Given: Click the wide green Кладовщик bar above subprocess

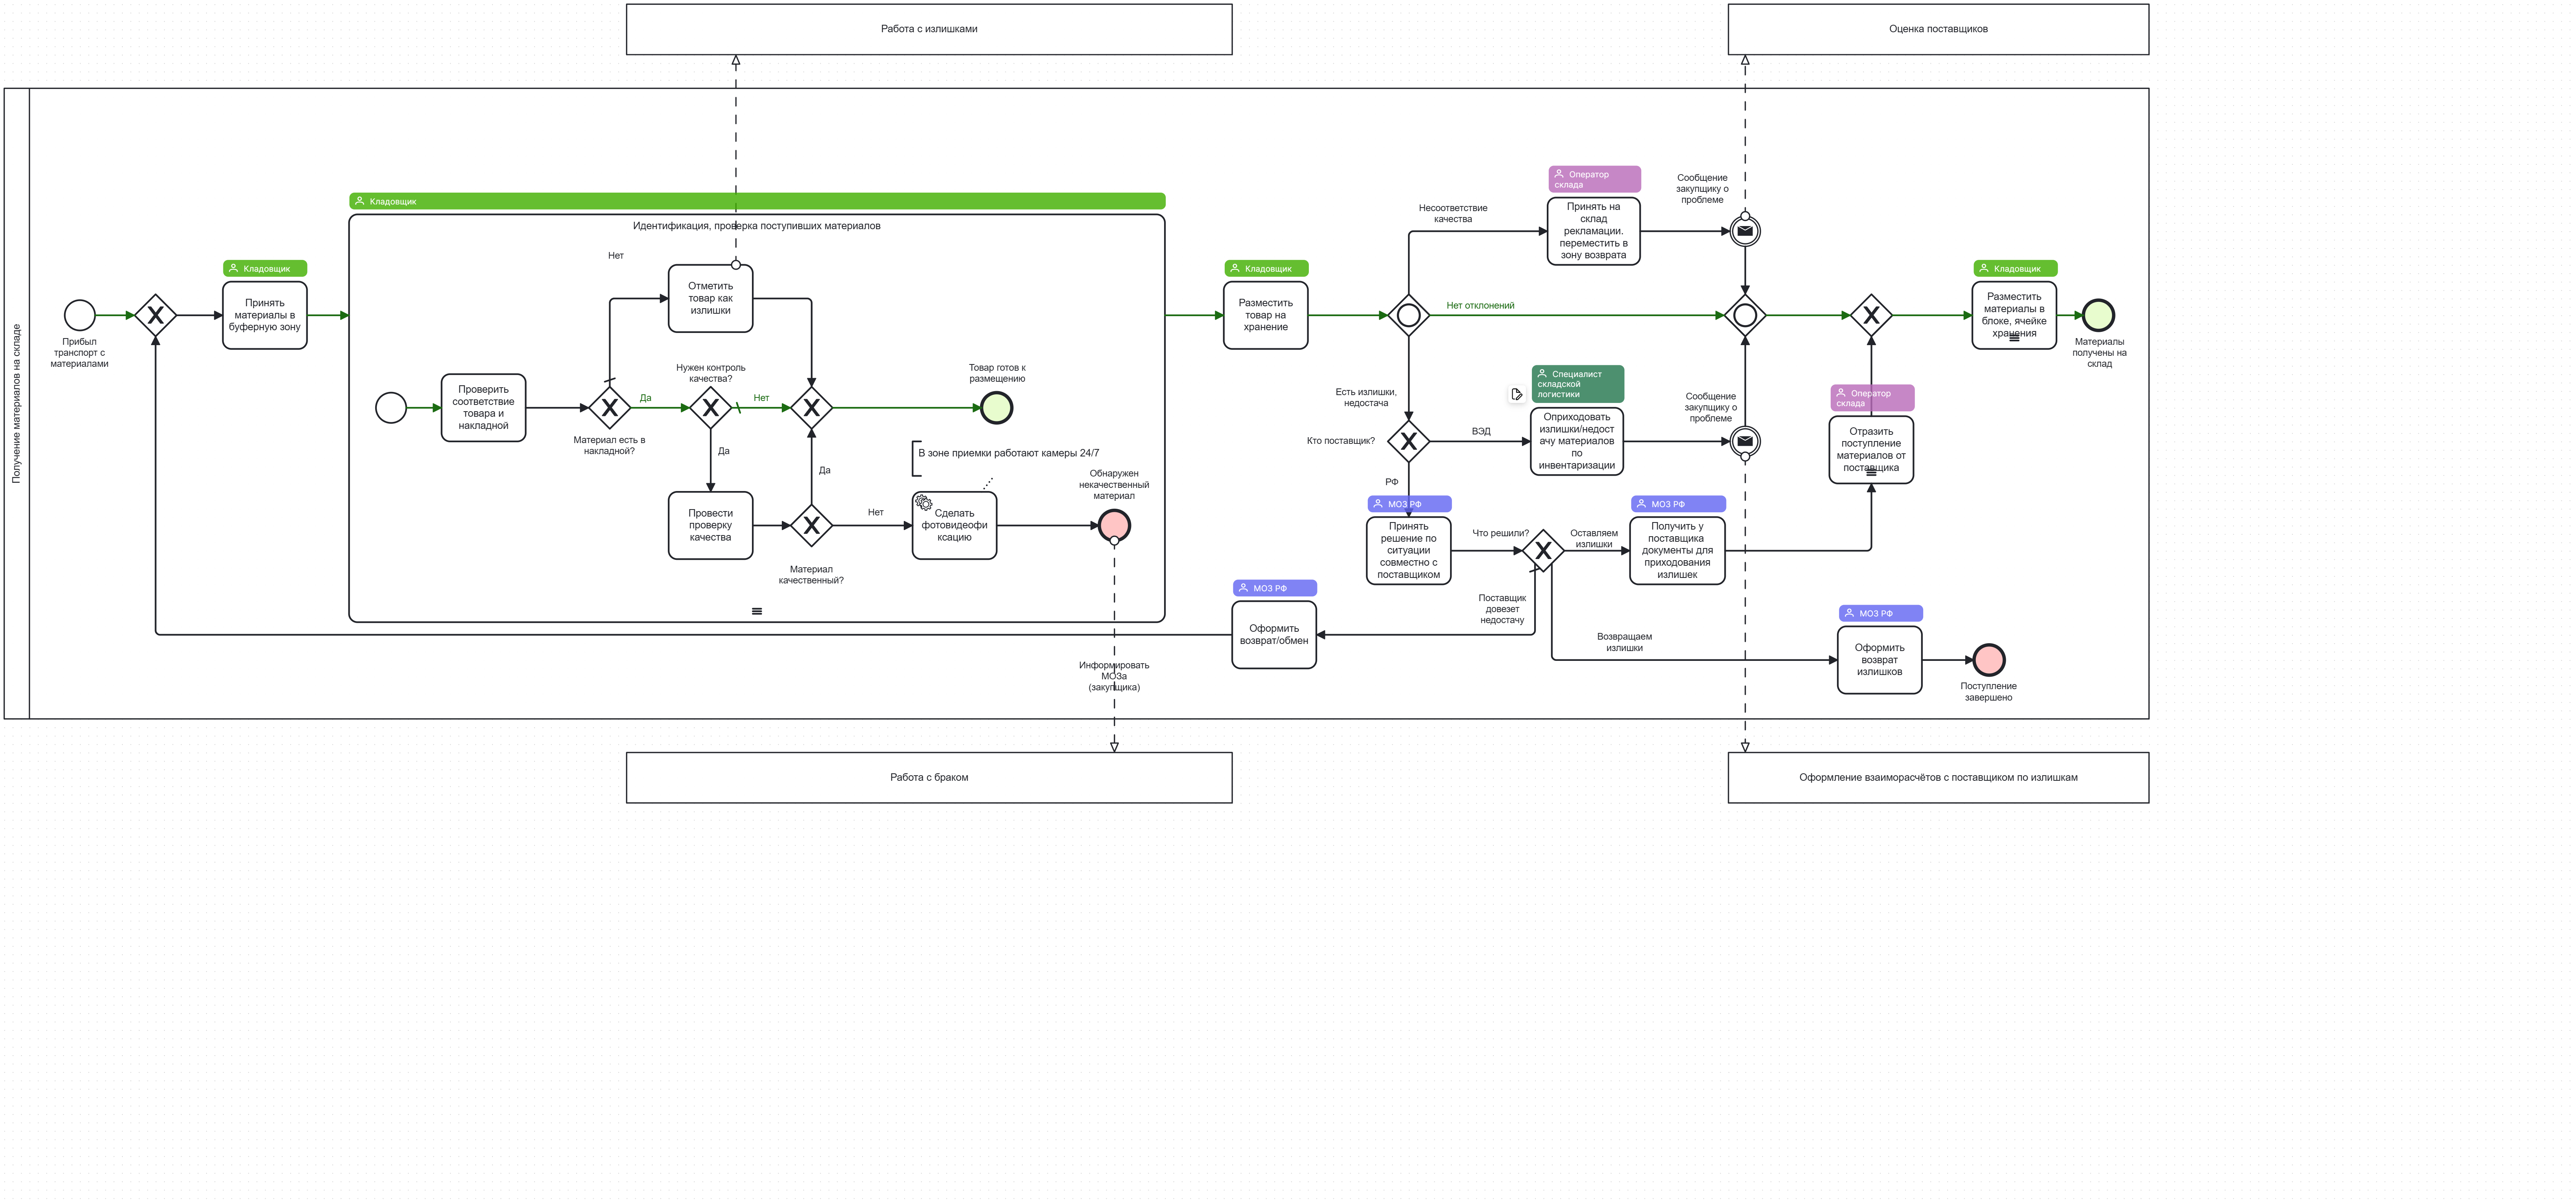Looking at the screenshot, I should 757,201.
